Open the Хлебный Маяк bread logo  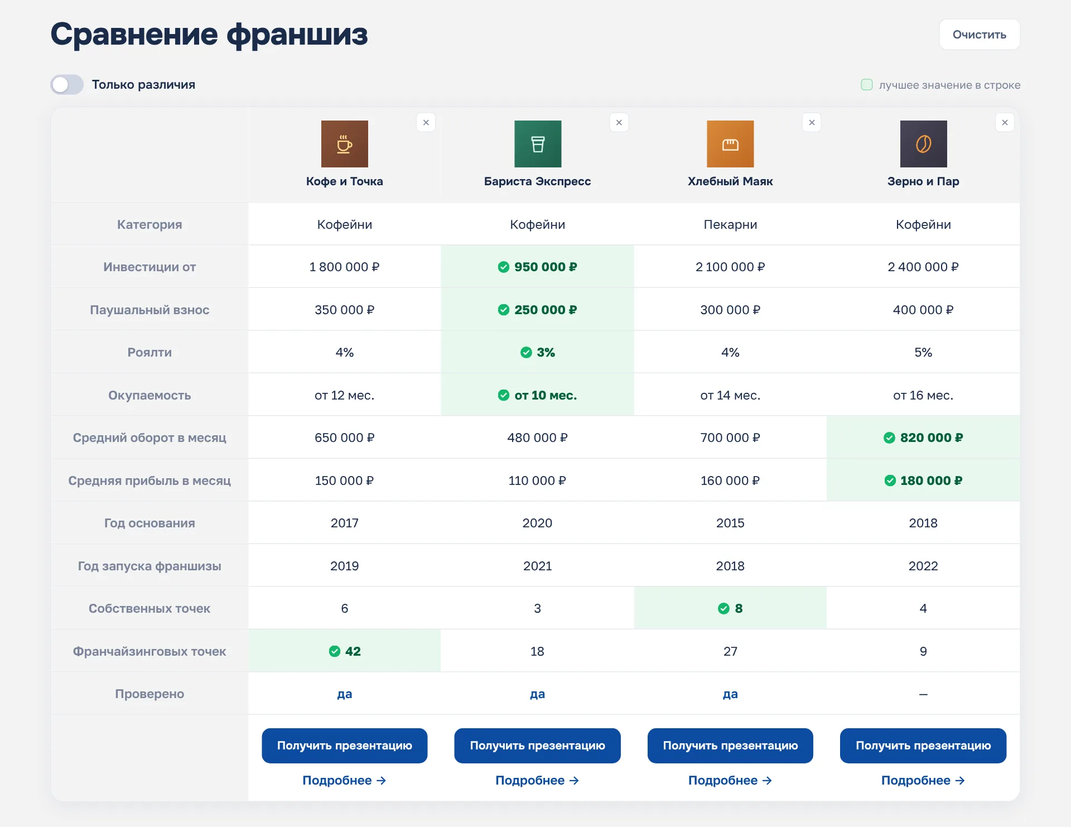pos(730,144)
